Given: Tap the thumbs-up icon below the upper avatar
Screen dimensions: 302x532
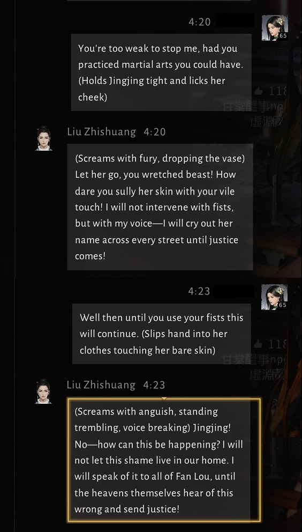Looking at the screenshot, I should coord(259,91).
